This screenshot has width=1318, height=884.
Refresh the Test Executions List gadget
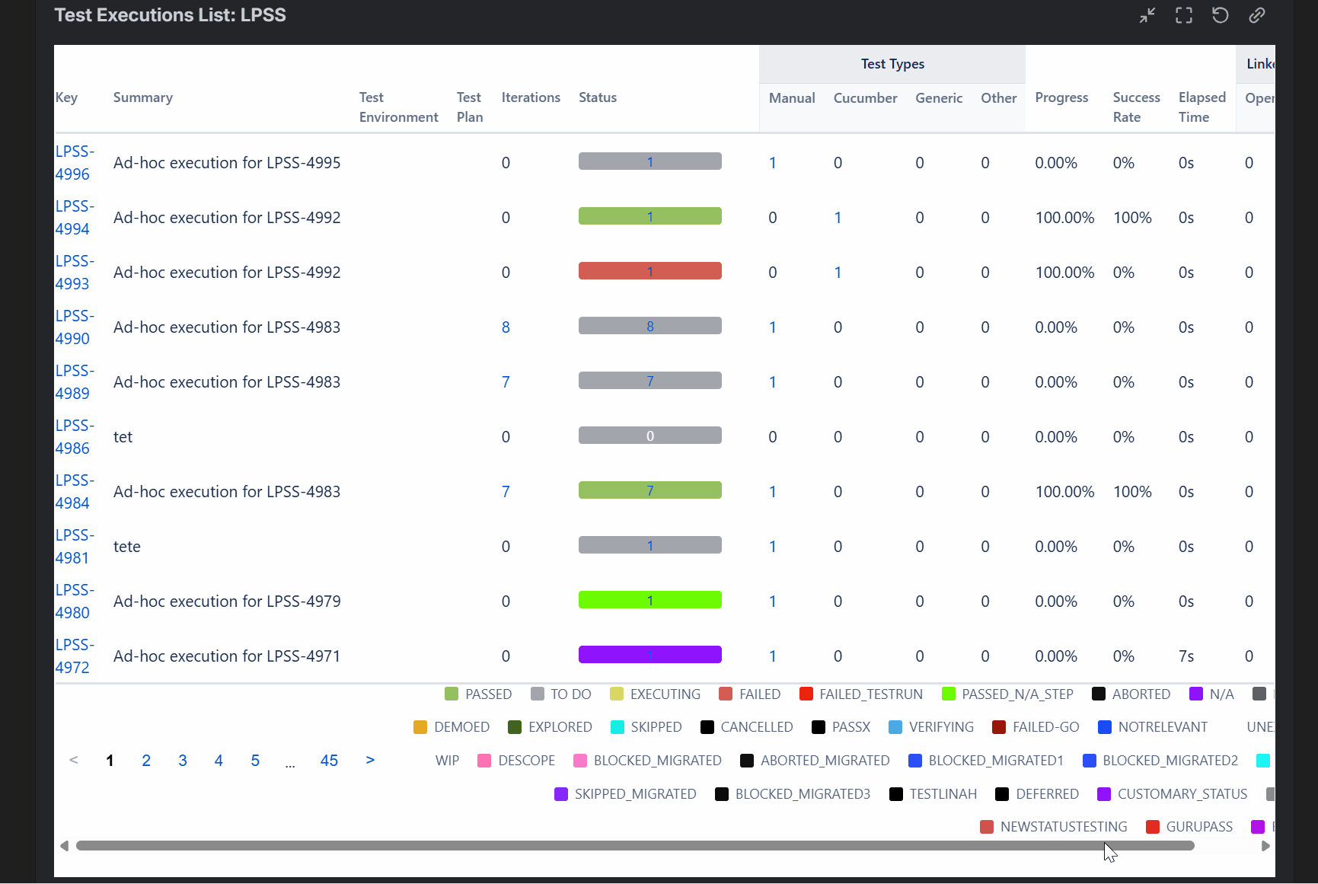click(x=1220, y=15)
